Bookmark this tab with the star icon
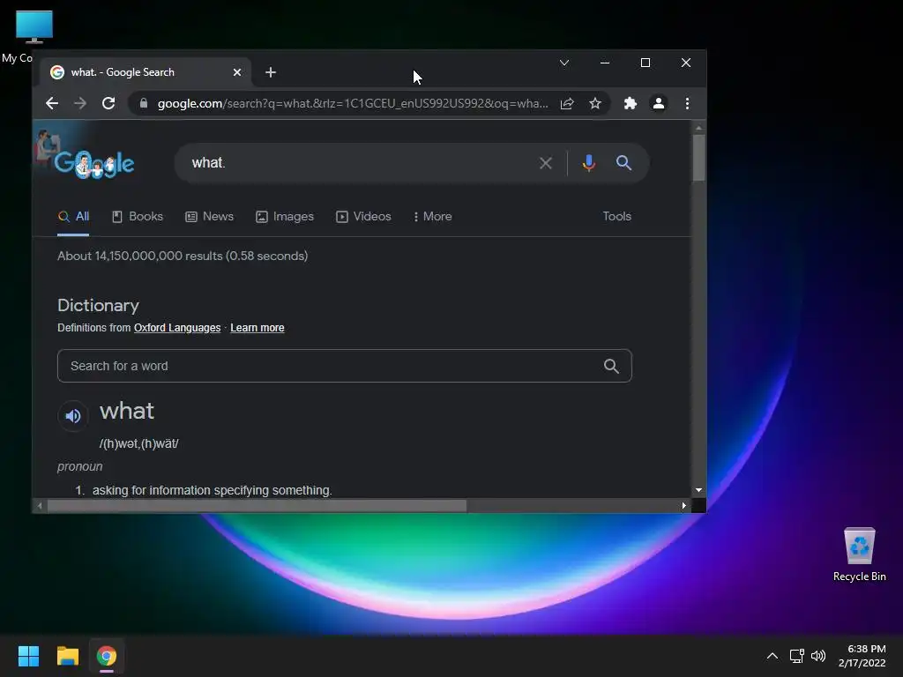 click(595, 104)
